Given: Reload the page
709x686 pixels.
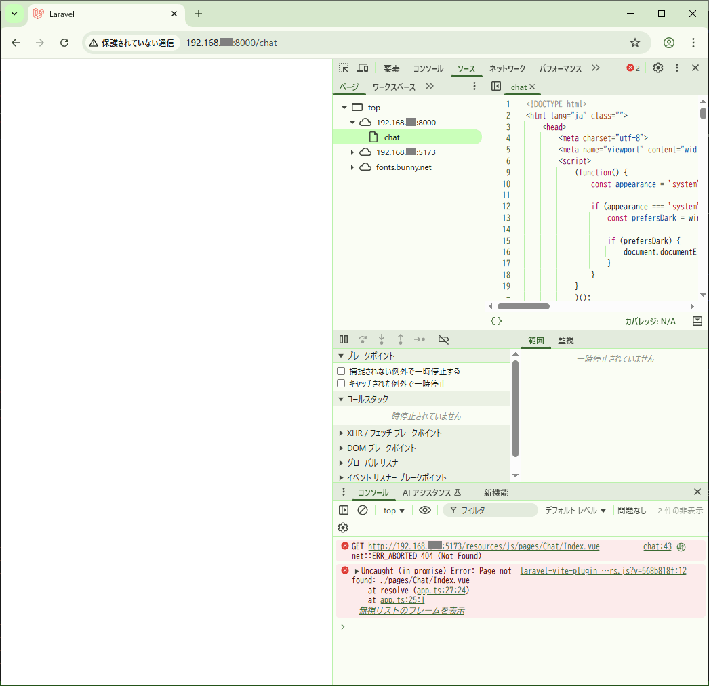Looking at the screenshot, I should click(x=64, y=43).
